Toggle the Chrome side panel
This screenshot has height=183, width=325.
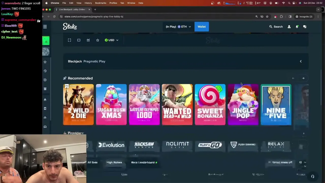290,17
